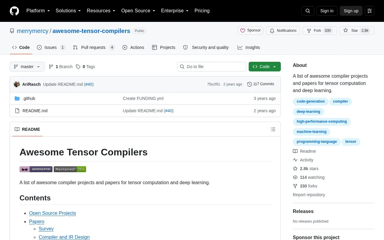Click the Maintained YES badge
The image size is (384, 240).
coord(70,169)
